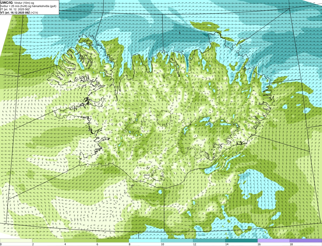The height and width of the screenshot is (246, 322).
Task: Click the legend color swatch between 10 and 12
Action: [177, 241]
